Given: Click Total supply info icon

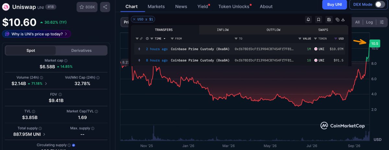Looking at the screenshot, I should point(41,128).
